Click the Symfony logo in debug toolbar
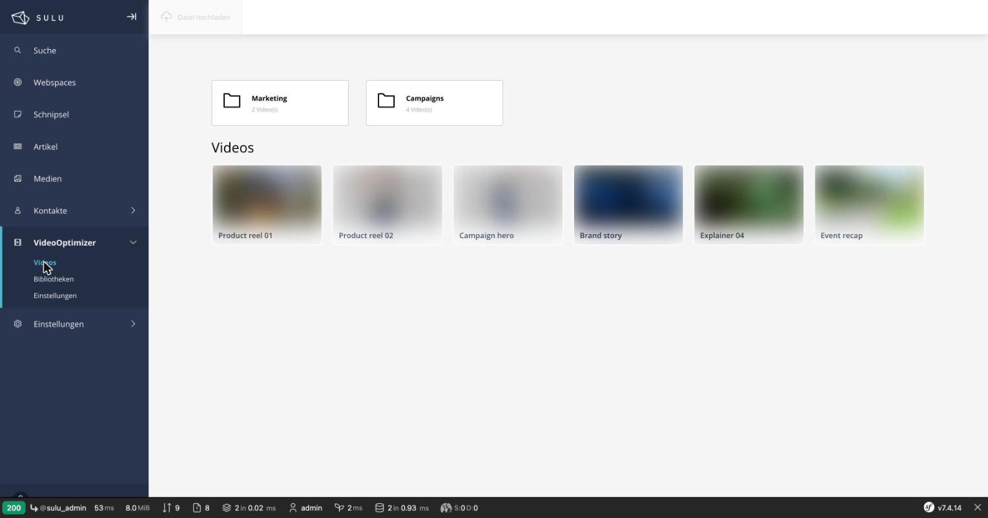 929,508
